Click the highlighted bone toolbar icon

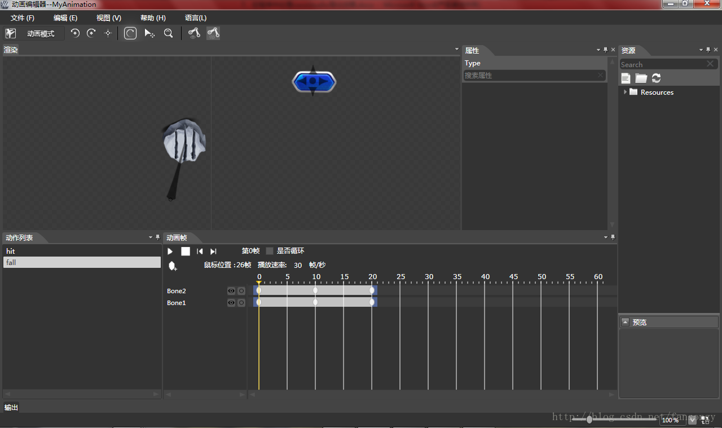coord(213,33)
